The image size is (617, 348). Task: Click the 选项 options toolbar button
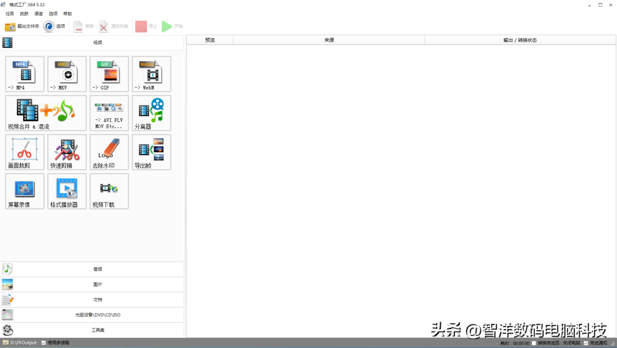54,27
